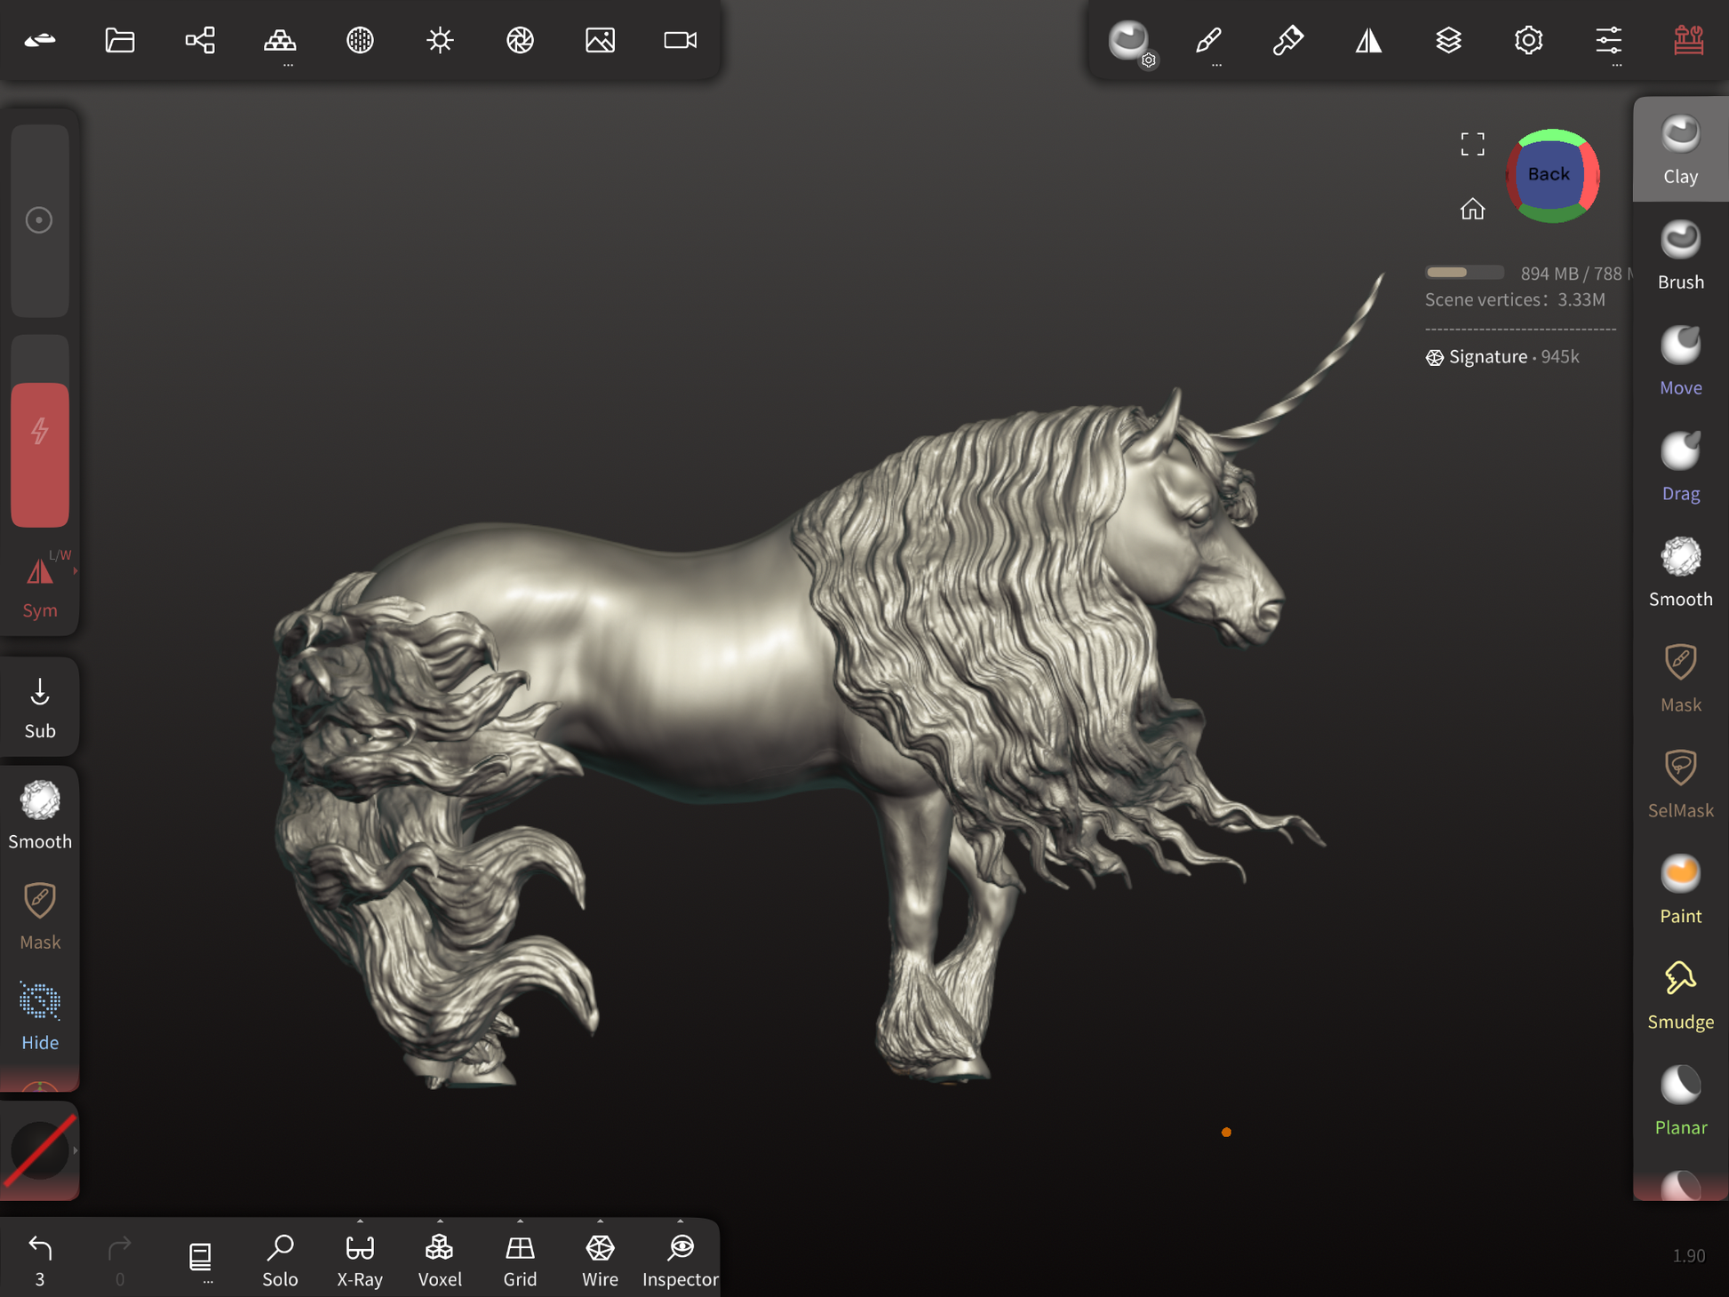Open the lighting settings menu
Image resolution: width=1729 pixels, height=1297 pixels.
[440, 40]
